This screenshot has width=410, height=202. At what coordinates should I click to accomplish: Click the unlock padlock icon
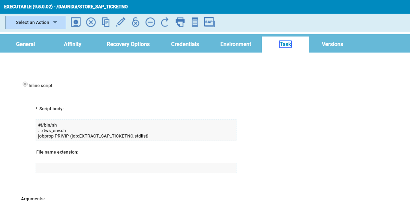pos(136,22)
